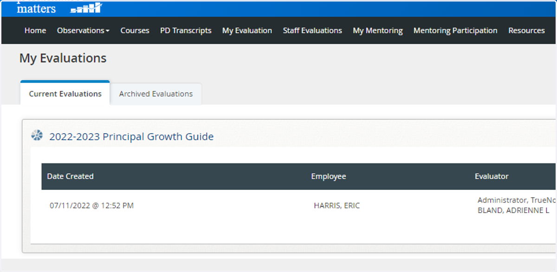This screenshot has height=272, width=557.
Task: Click the My Evaluations page heading
Action: click(x=63, y=58)
